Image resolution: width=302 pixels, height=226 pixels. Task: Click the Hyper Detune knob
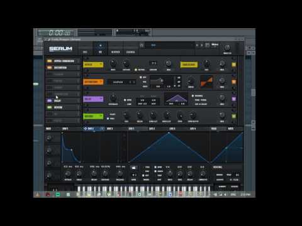click(126, 63)
